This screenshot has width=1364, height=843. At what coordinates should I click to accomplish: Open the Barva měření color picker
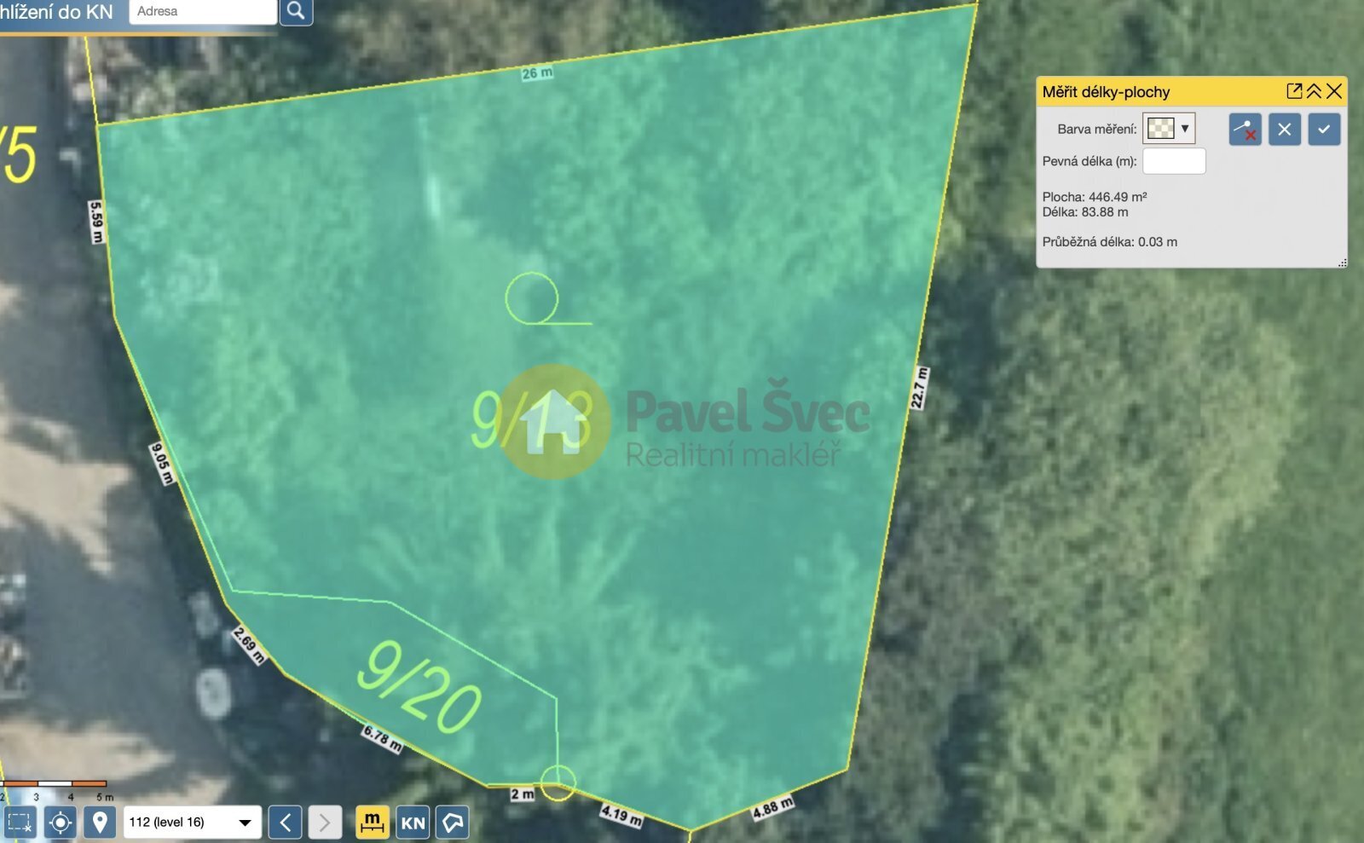[1169, 129]
